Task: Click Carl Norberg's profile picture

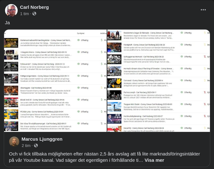Action: 11,10
